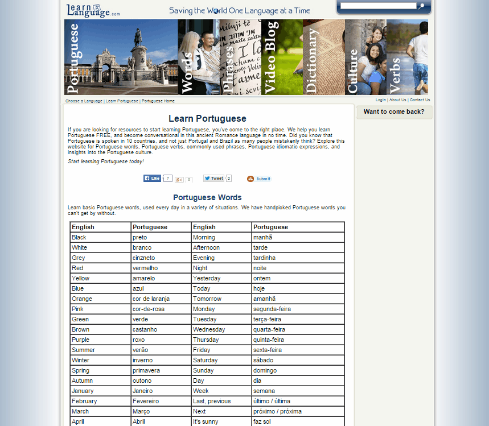Screen dimensions: 489x426
Task: Click the table cell 'último / última'
Action: [x=298, y=402]
